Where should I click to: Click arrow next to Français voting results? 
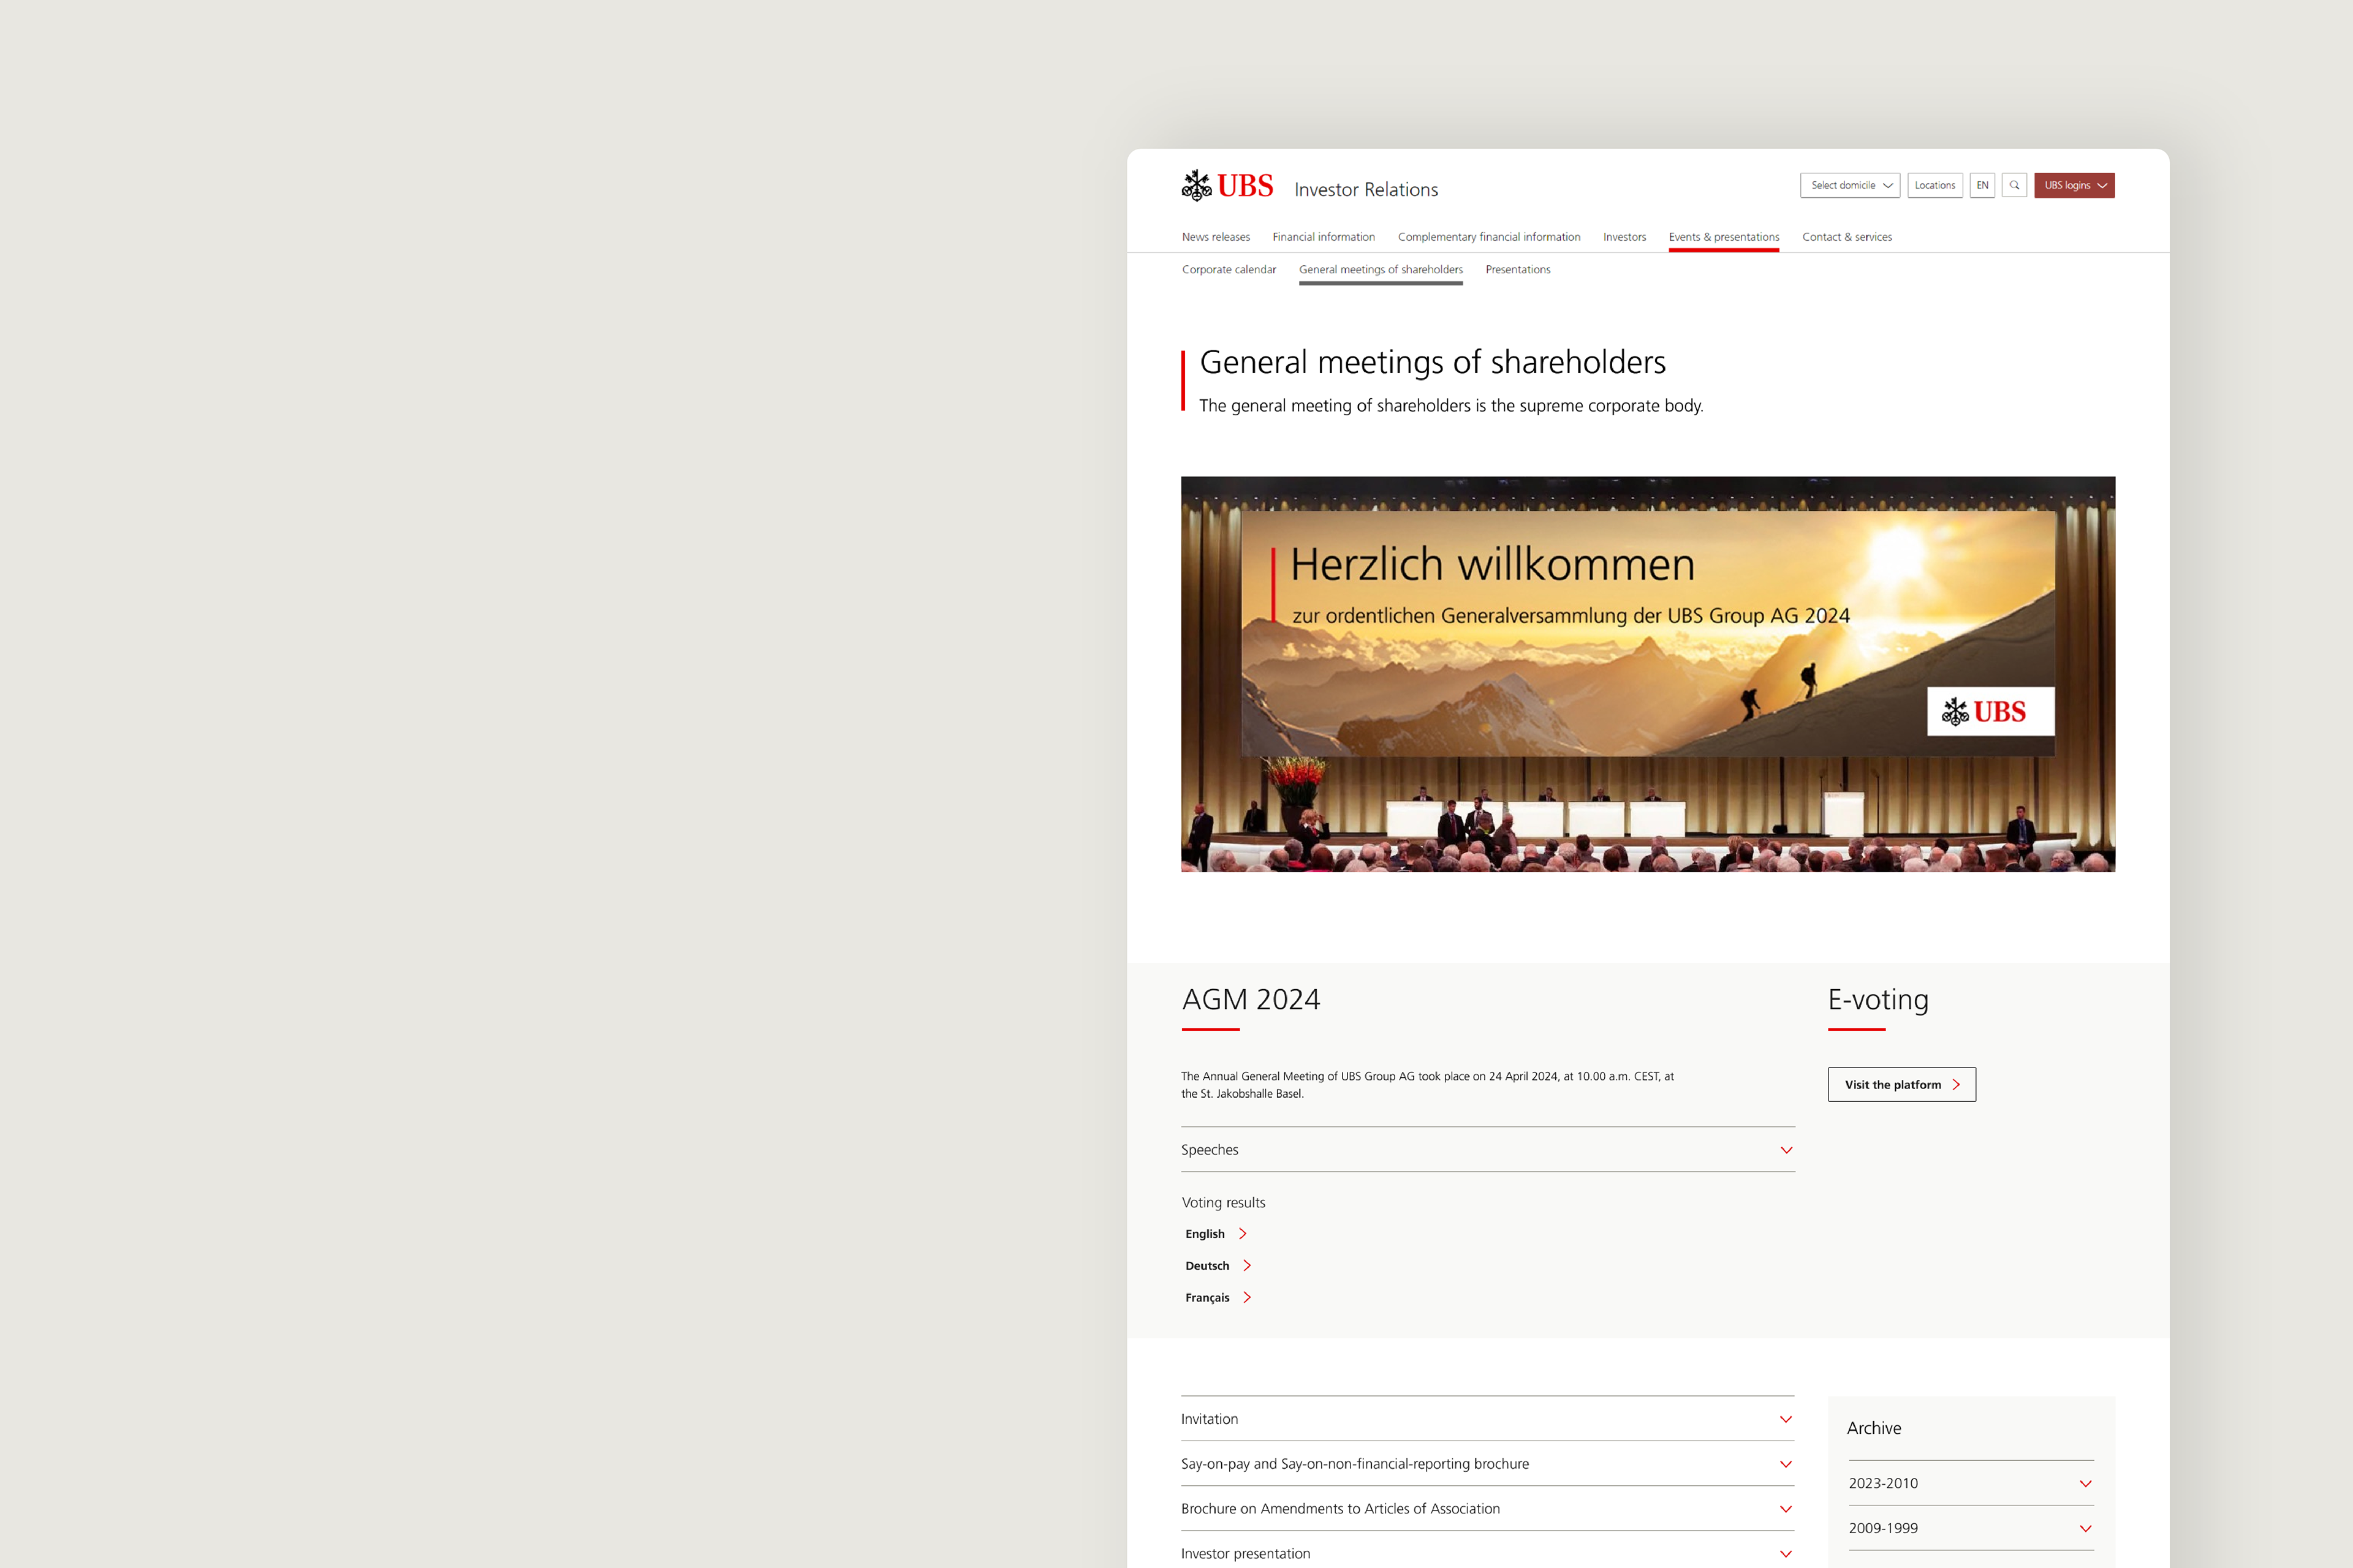pos(1246,1298)
